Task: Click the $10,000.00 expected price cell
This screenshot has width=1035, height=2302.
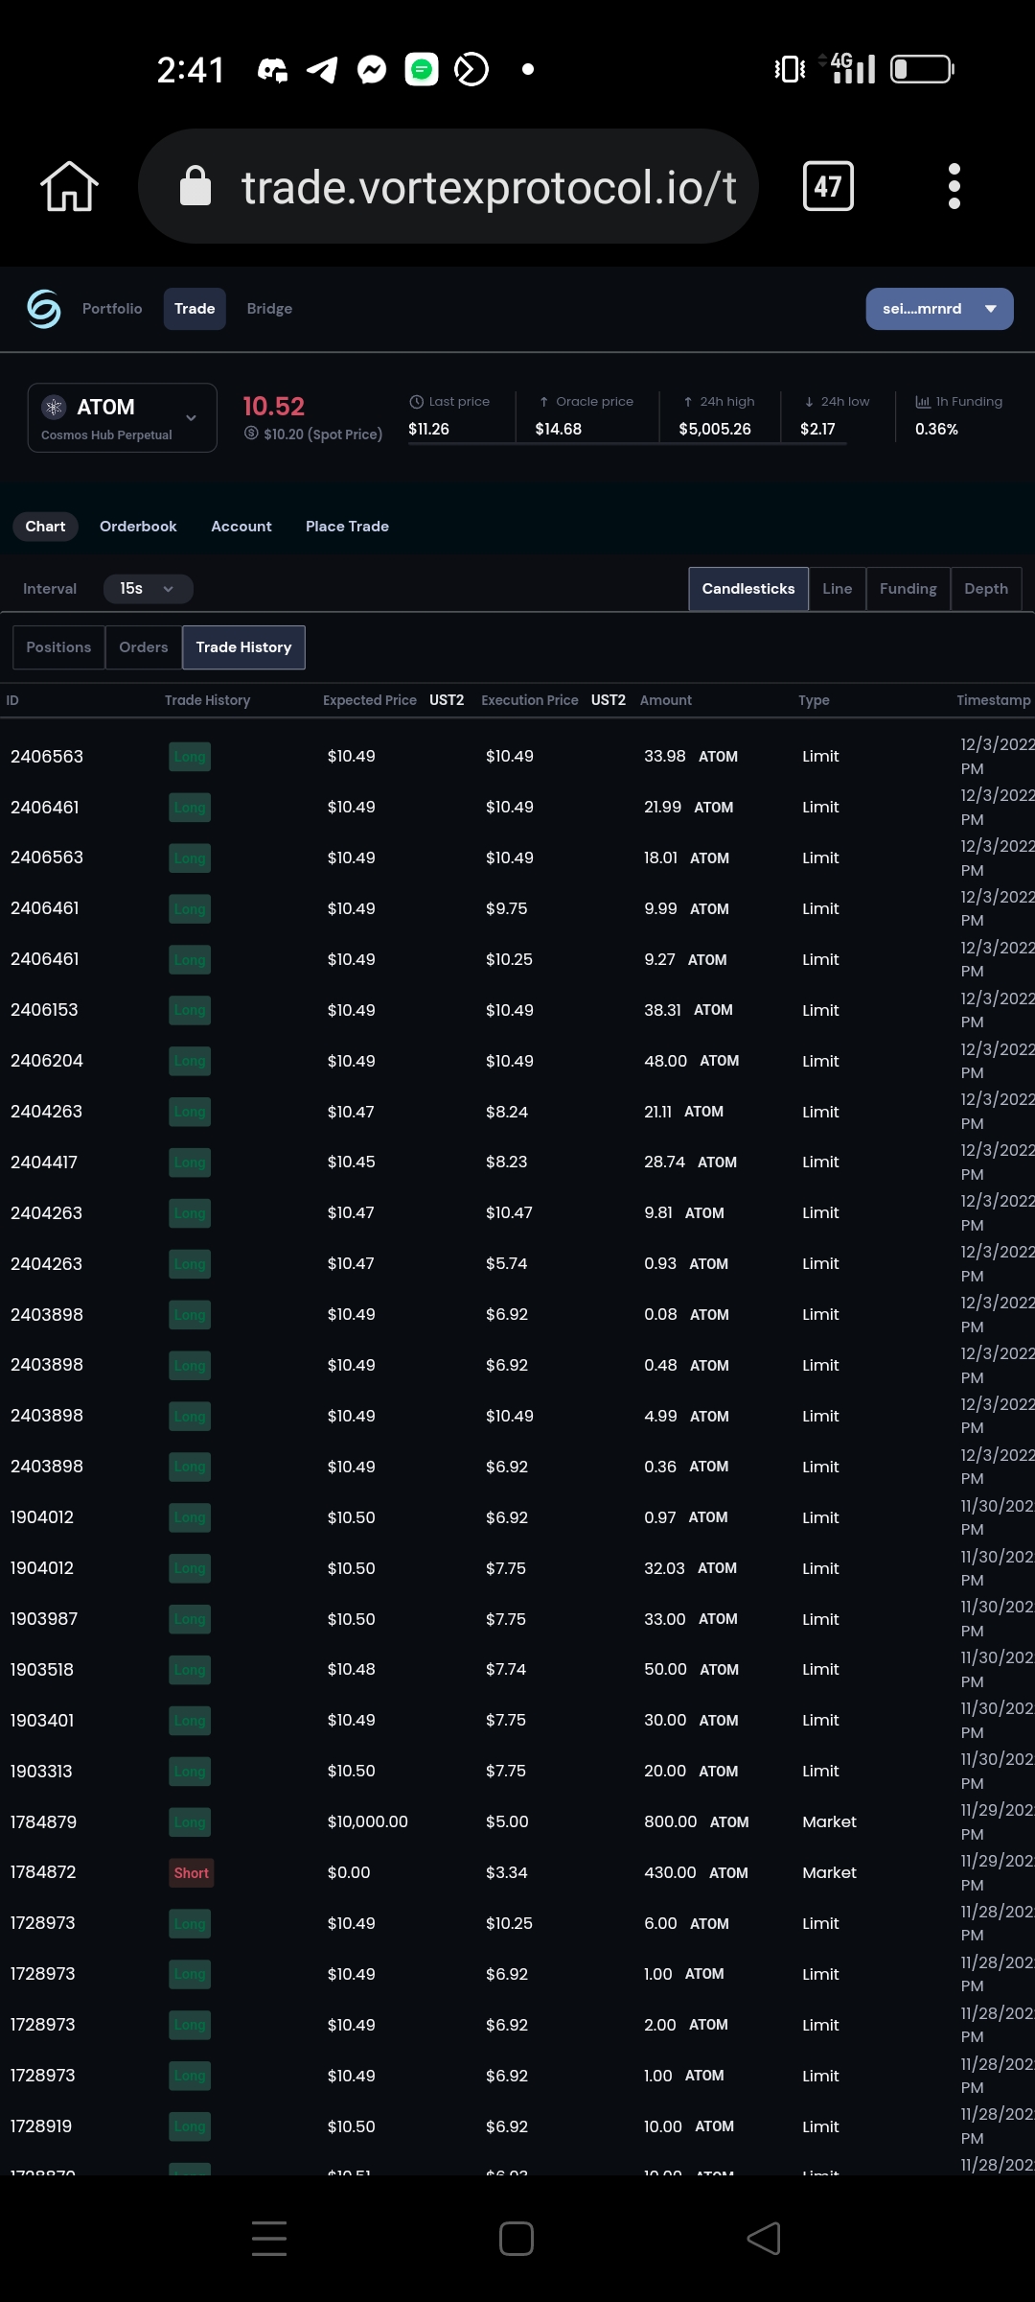Action: tap(368, 1821)
